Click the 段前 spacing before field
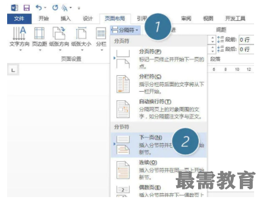The height and width of the screenshot is (202, 259). point(246,40)
